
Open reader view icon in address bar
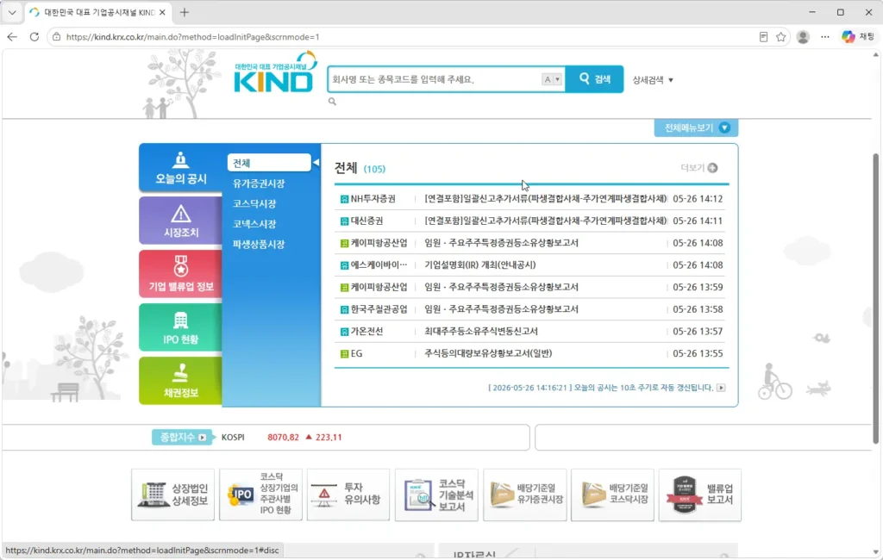(763, 36)
